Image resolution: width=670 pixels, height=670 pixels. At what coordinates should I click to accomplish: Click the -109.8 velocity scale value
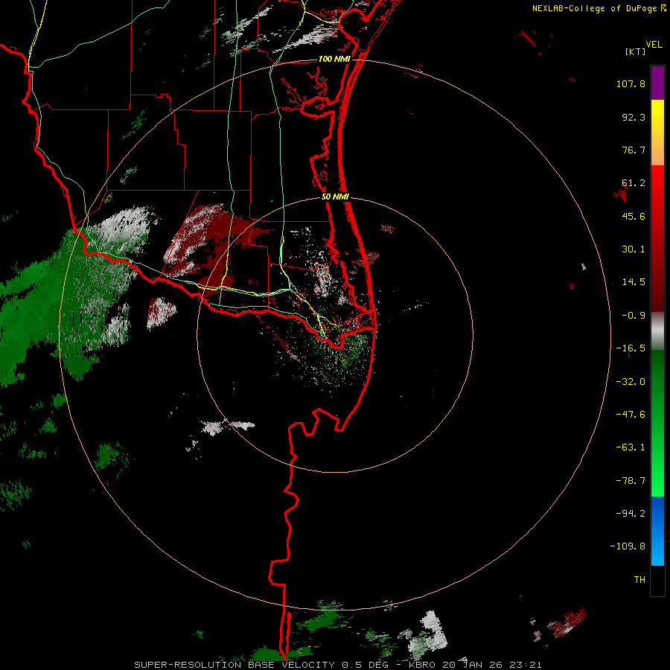pyautogui.click(x=628, y=546)
